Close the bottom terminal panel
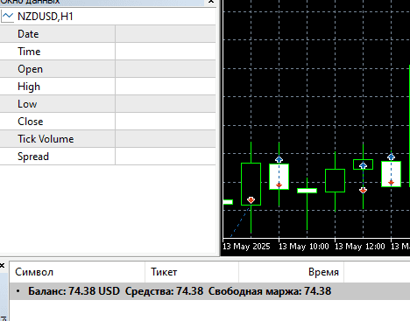This screenshot has height=321, width=410. click(x=2, y=265)
